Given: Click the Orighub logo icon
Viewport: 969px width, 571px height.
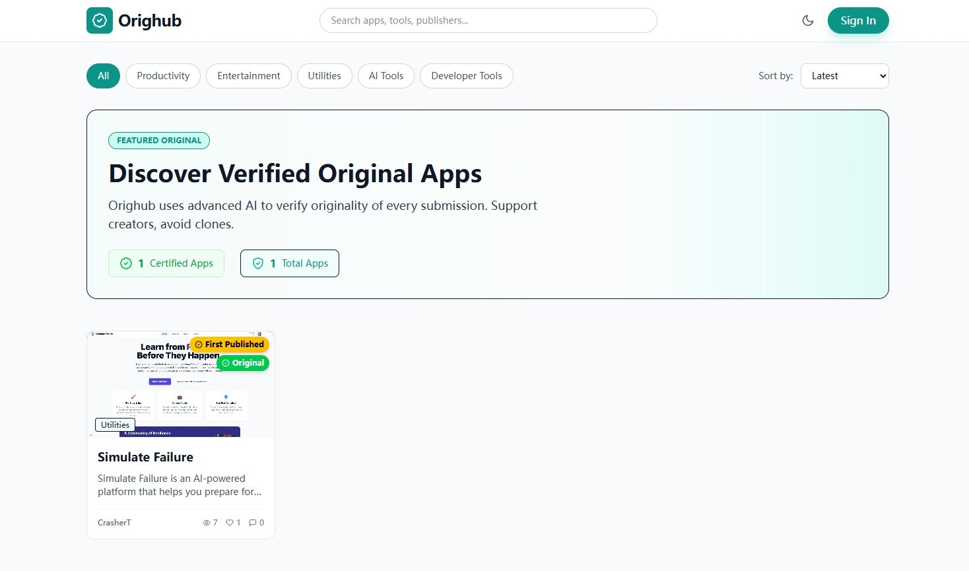Looking at the screenshot, I should [100, 20].
